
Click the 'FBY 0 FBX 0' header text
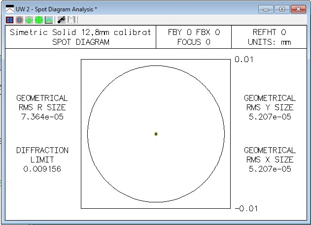point(194,32)
